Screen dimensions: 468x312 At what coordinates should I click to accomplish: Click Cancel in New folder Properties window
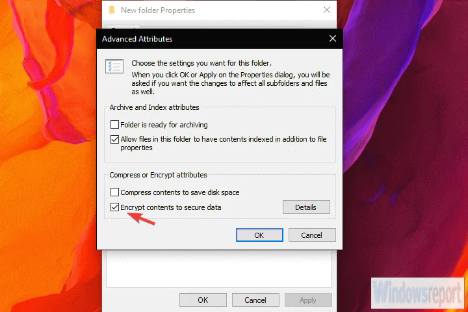(255, 300)
